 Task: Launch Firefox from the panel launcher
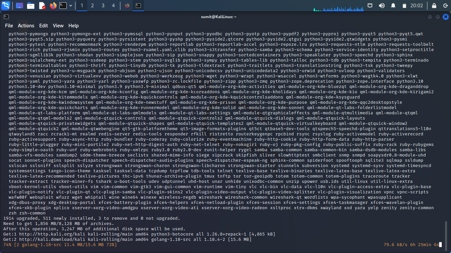tap(53, 6)
